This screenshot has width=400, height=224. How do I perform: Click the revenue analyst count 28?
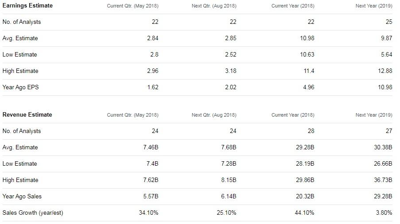coord(311,131)
